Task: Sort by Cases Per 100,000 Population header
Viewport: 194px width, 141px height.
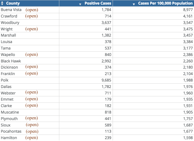Action: 165,3
